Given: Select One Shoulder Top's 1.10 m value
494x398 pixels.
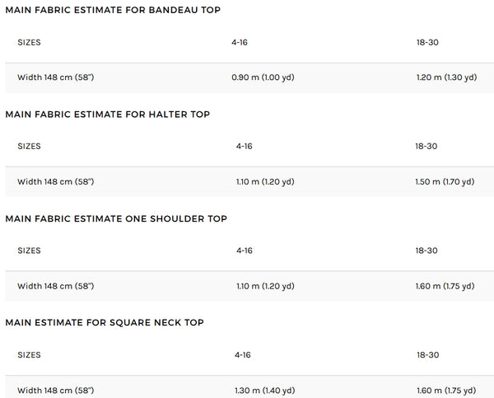Looking at the screenshot, I should coord(265,286).
